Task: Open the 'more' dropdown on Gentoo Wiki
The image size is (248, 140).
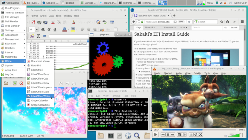Action: pyautogui.click(x=183, y=27)
